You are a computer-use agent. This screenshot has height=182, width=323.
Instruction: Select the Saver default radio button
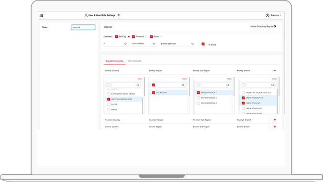[x=162, y=37]
